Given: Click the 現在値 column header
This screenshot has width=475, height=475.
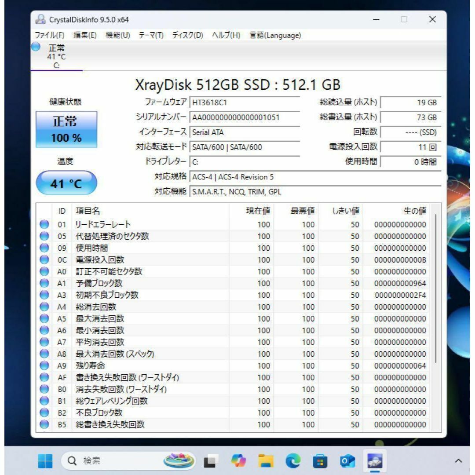Looking at the screenshot, I should [x=252, y=211].
